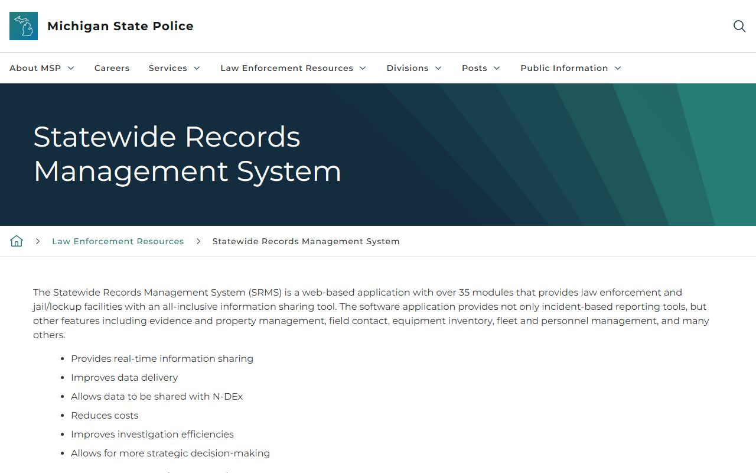Click the chevron beside Divisions
Viewport: 756px width, 473px height.
[x=438, y=68]
